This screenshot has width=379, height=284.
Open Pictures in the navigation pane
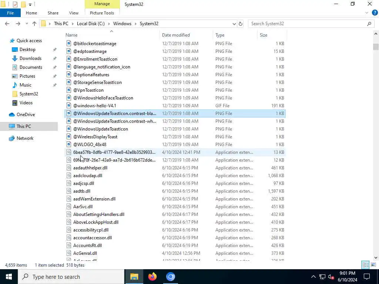tap(27, 76)
